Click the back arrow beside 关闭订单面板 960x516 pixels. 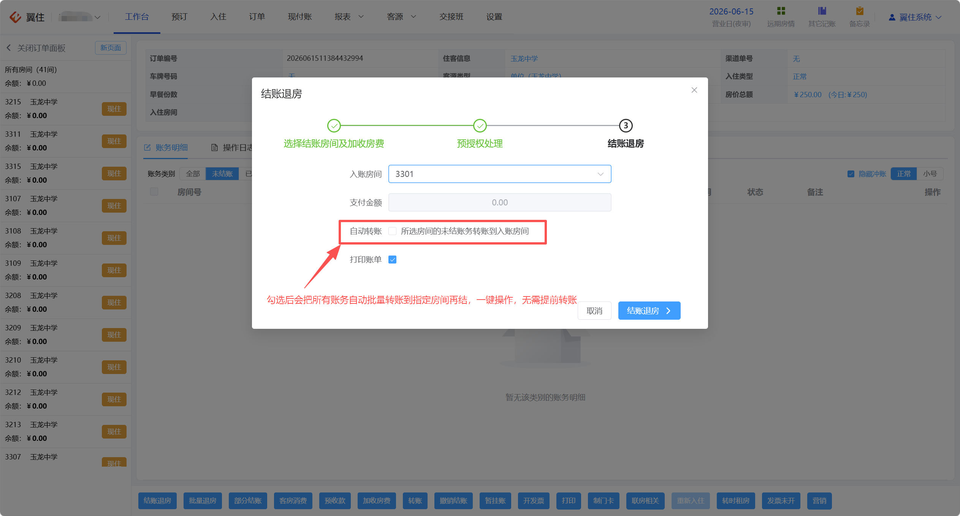(9, 48)
